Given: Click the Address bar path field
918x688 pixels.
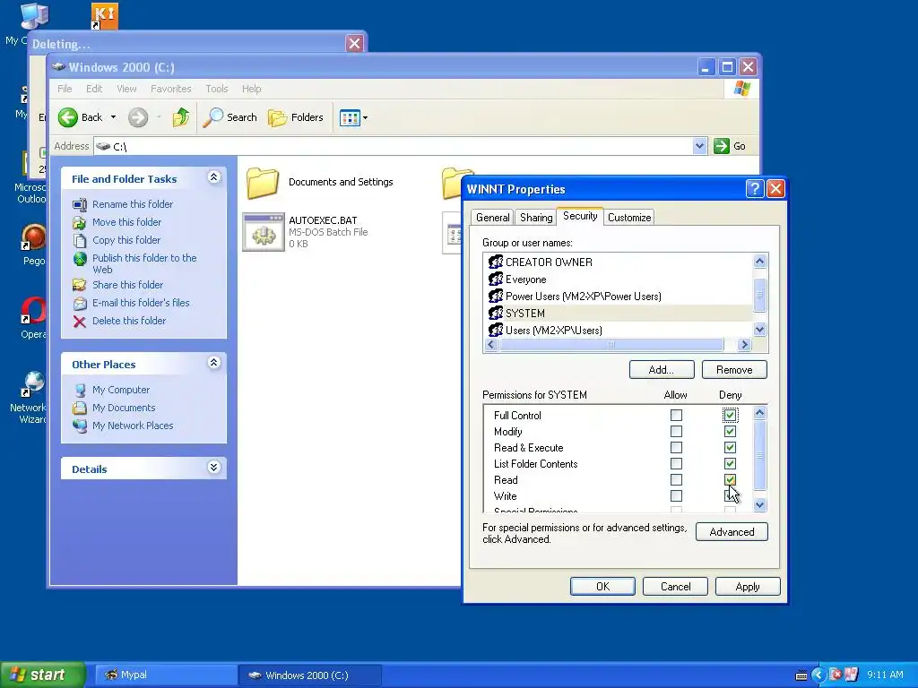Looking at the screenshot, I should coord(393,146).
